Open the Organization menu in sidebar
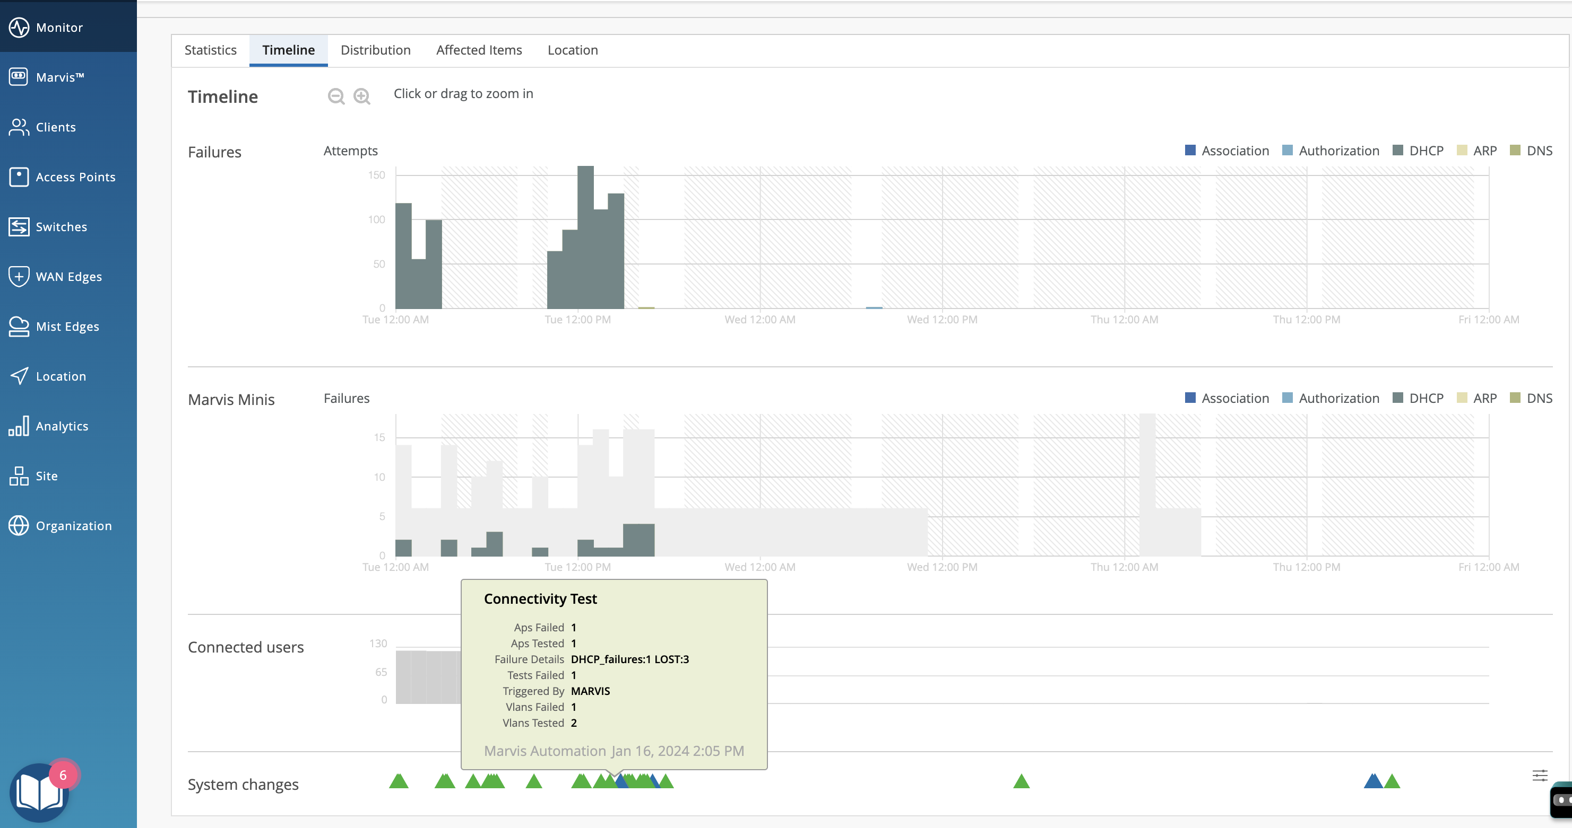 73,525
